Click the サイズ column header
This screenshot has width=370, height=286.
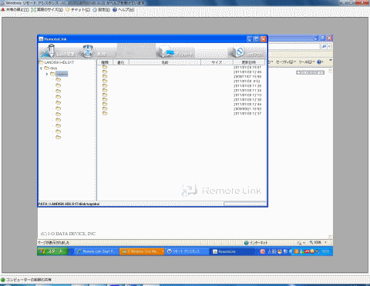point(217,62)
